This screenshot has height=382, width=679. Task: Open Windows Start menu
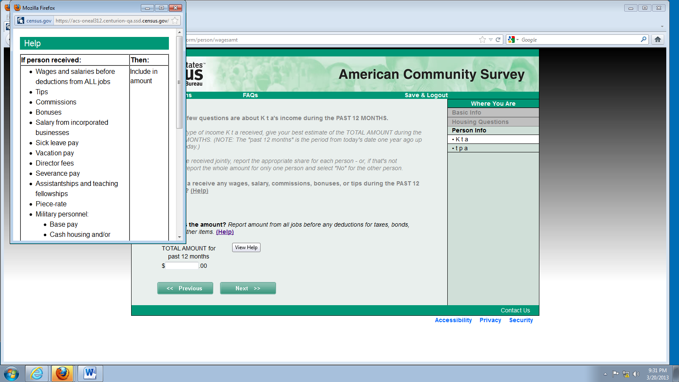(11, 374)
